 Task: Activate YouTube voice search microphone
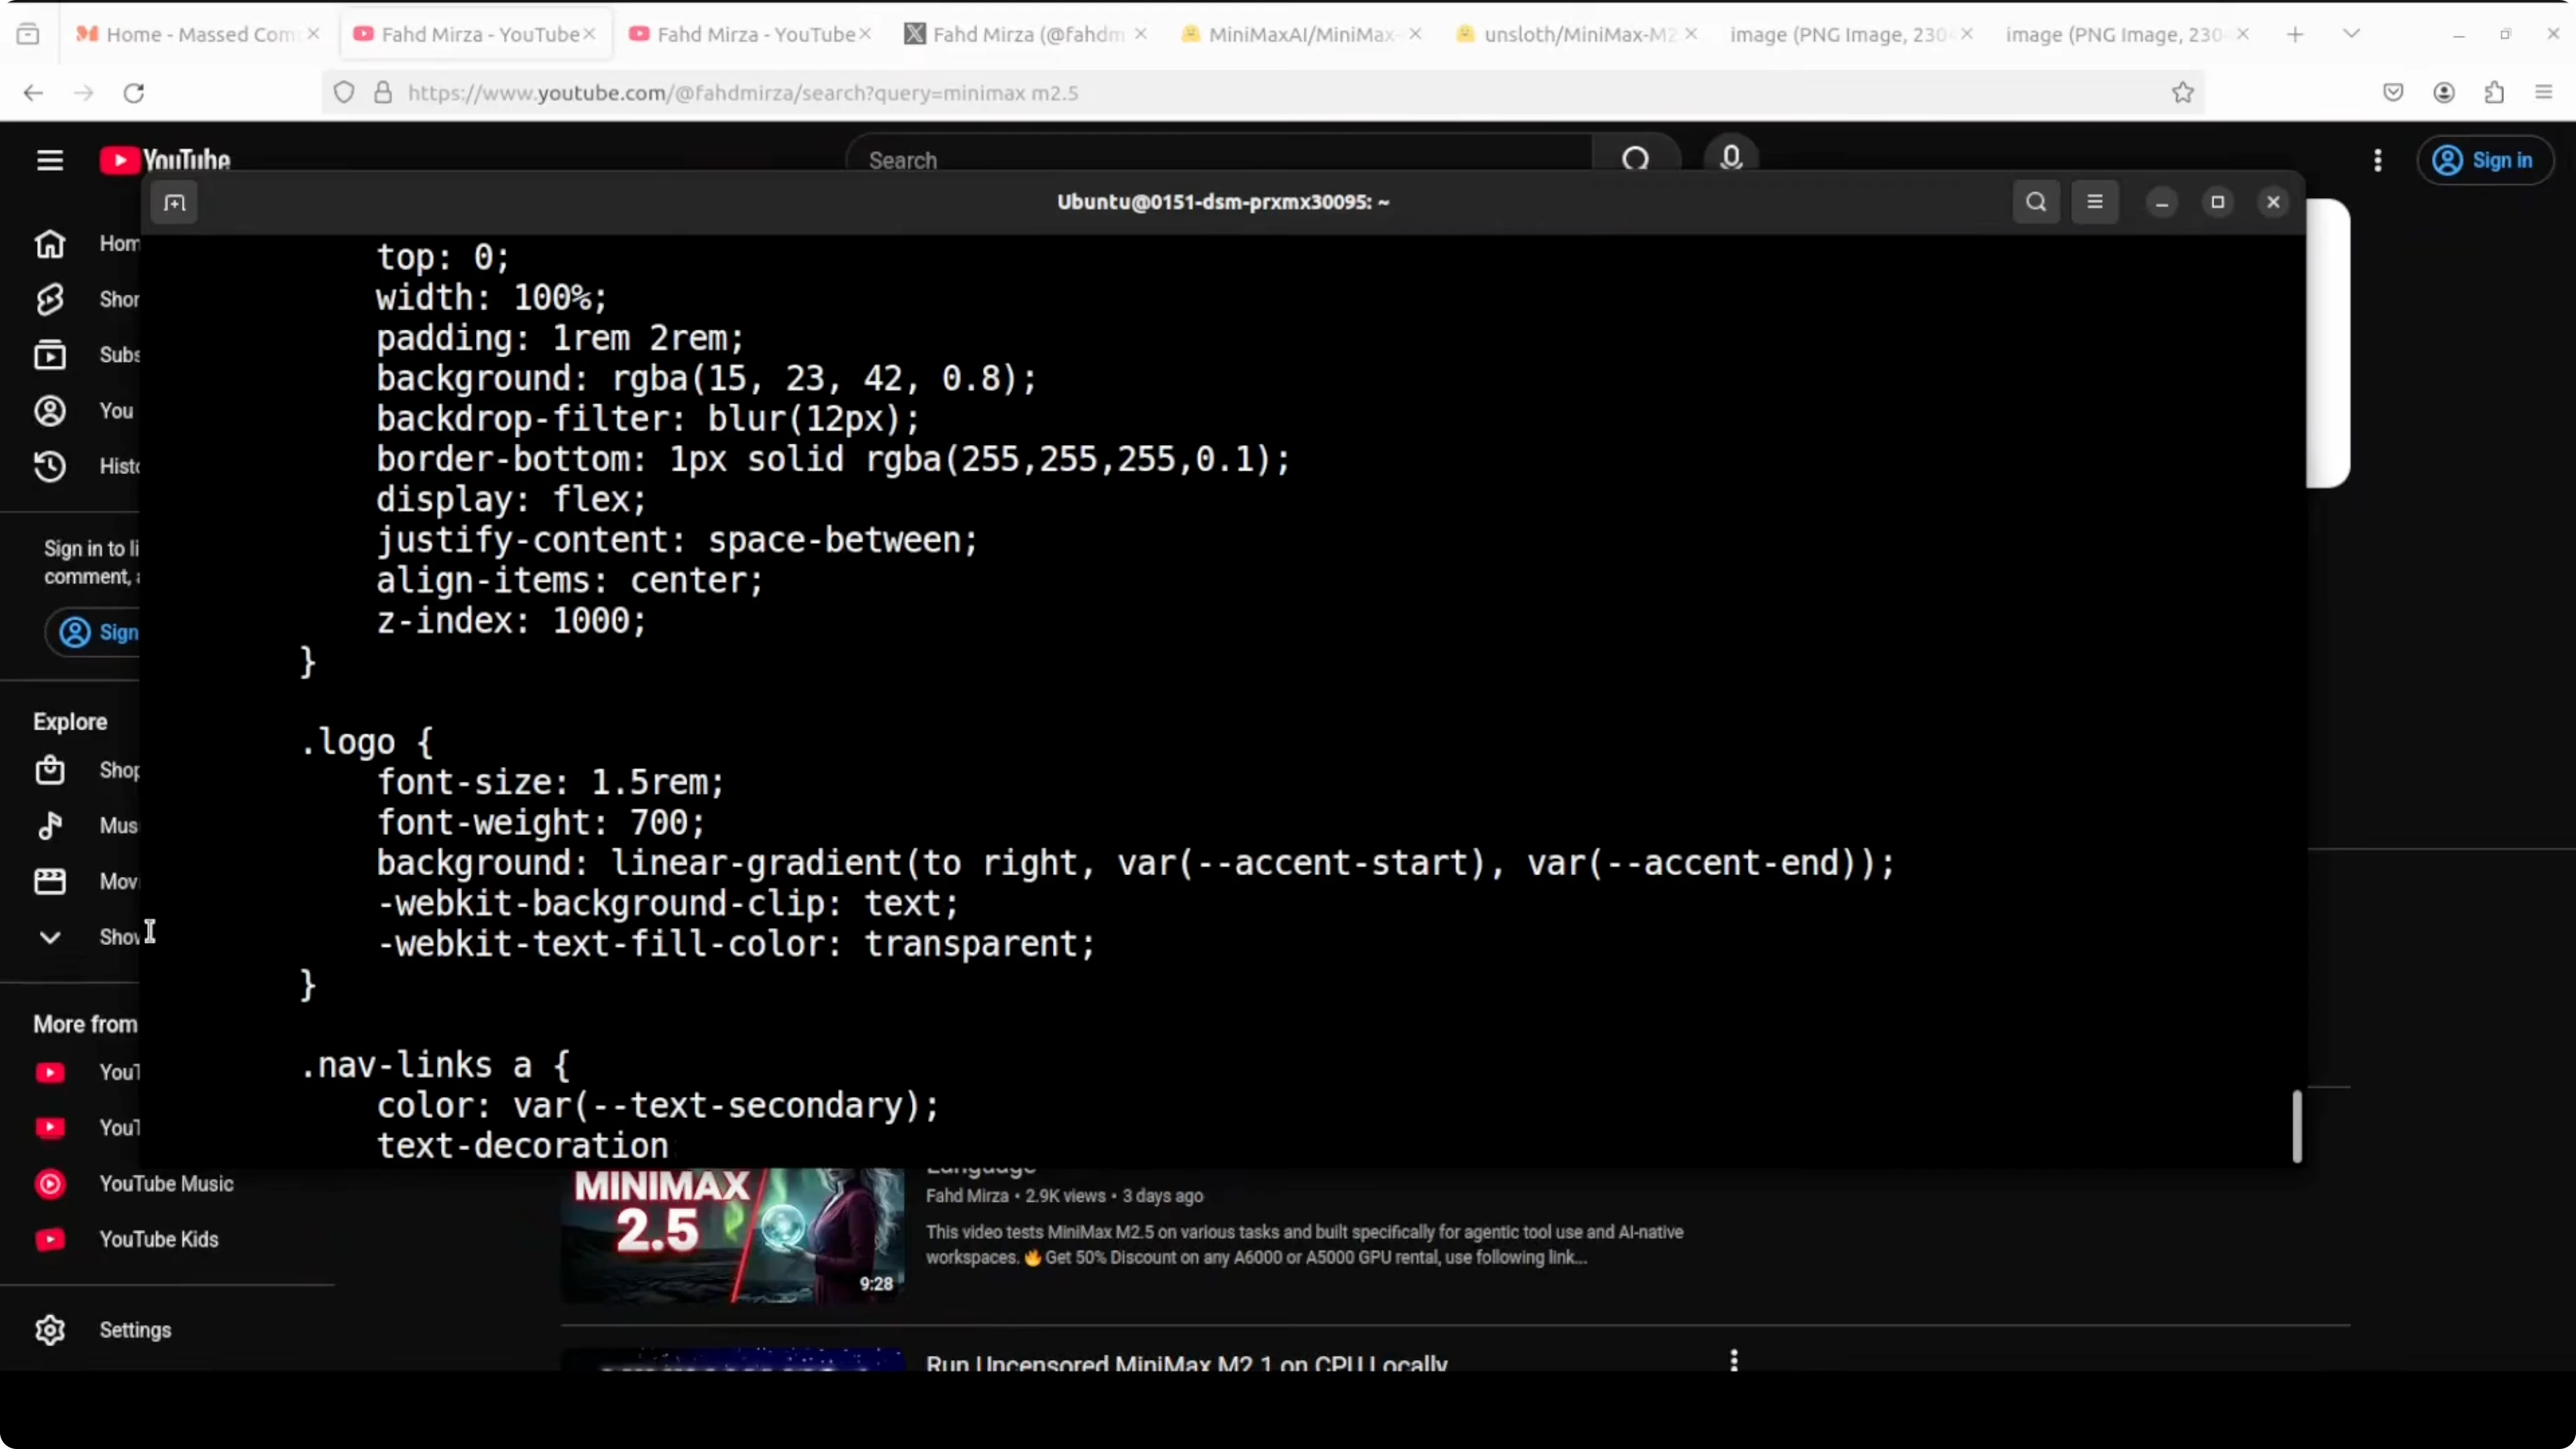click(x=1732, y=158)
